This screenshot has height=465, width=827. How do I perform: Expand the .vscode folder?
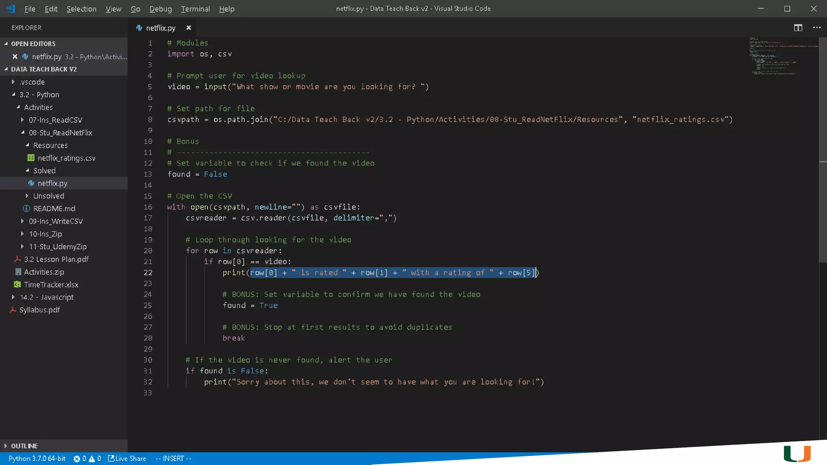tap(32, 82)
